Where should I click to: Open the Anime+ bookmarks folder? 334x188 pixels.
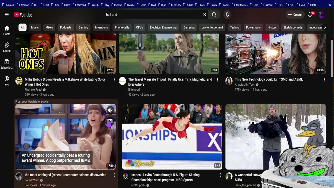point(8,5)
